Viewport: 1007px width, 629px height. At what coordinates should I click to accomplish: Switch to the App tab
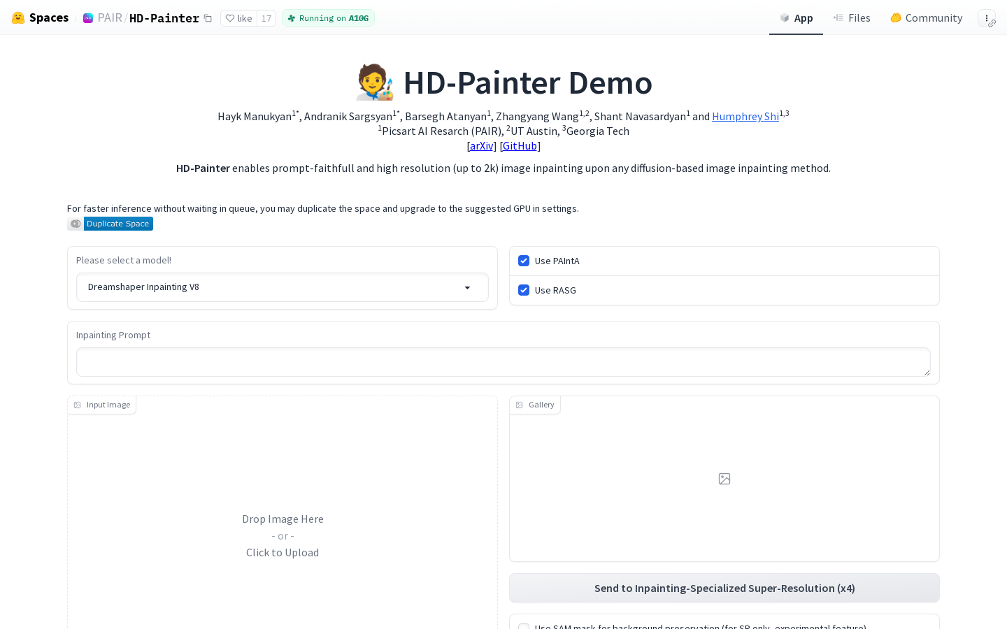coord(796,18)
